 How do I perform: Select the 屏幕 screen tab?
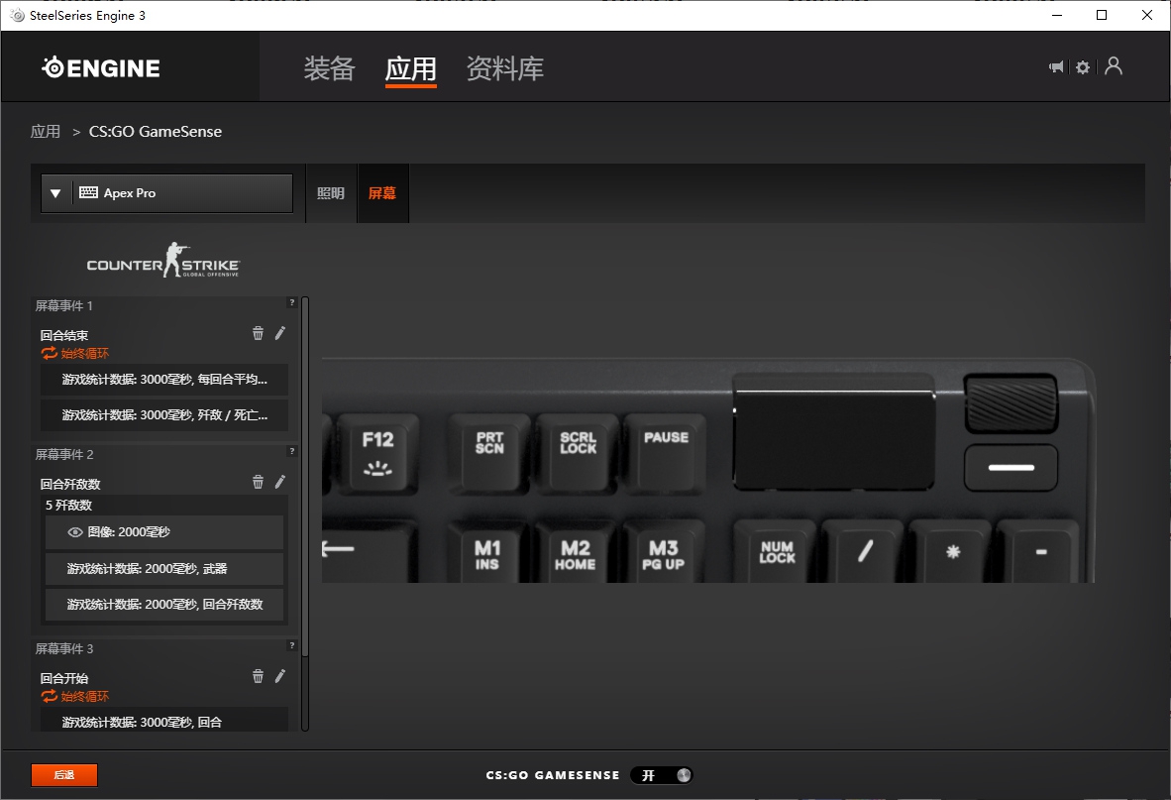tap(383, 193)
